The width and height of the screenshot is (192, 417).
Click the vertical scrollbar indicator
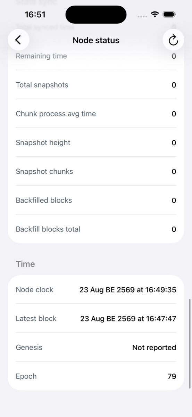190,343
